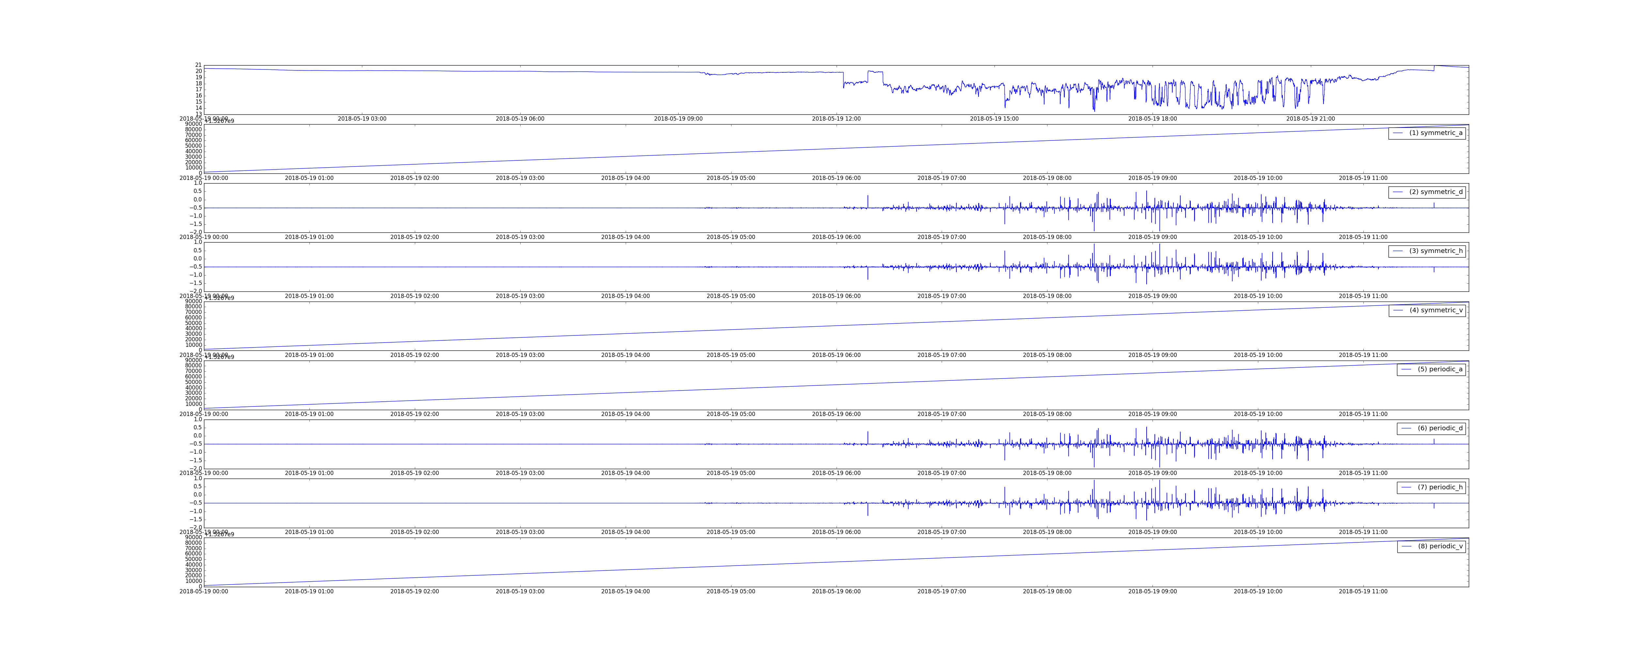
Task: Click the 80000 y-tick of the periodic_v plot
Action: pyautogui.click(x=193, y=543)
